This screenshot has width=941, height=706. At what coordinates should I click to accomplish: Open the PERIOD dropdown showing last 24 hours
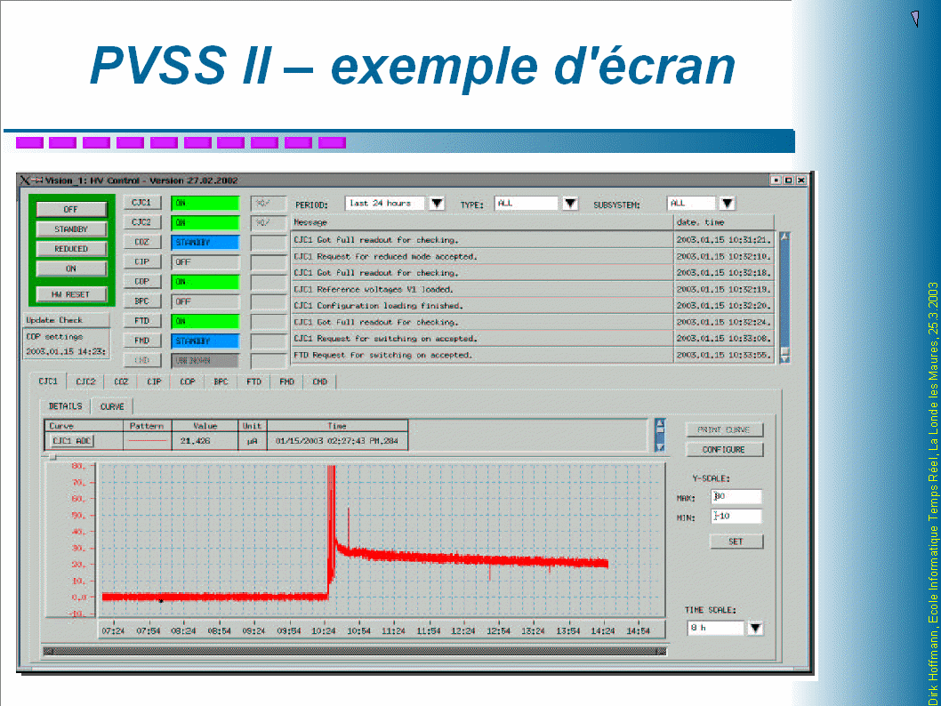437,204
